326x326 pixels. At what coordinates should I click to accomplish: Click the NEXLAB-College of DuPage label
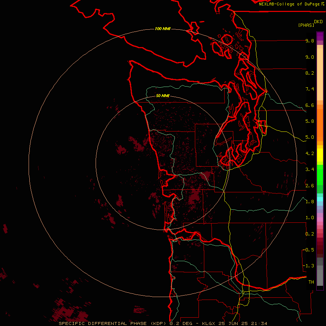pyautogui.click(x=289, y=4)
